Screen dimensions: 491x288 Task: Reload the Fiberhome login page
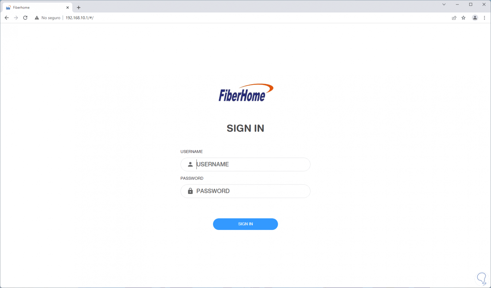[x=25, y=18]
